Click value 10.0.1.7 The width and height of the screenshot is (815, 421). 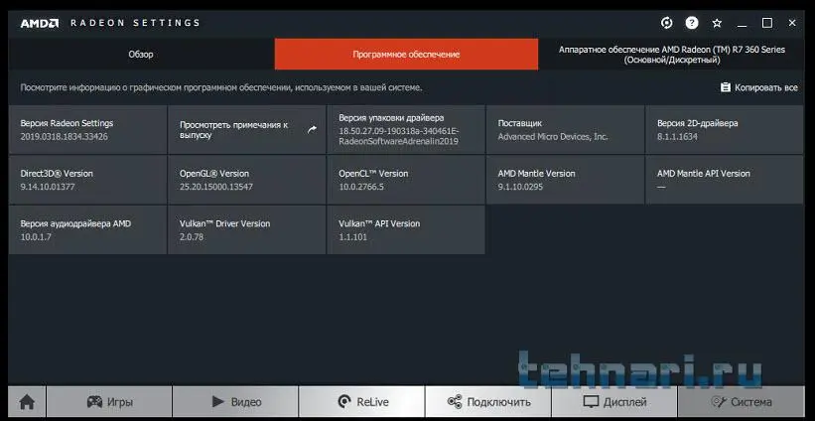[x=36, y=237]
